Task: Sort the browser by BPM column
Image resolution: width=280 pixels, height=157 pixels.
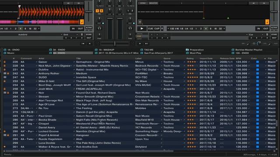Action: click(x=238, y=58)
